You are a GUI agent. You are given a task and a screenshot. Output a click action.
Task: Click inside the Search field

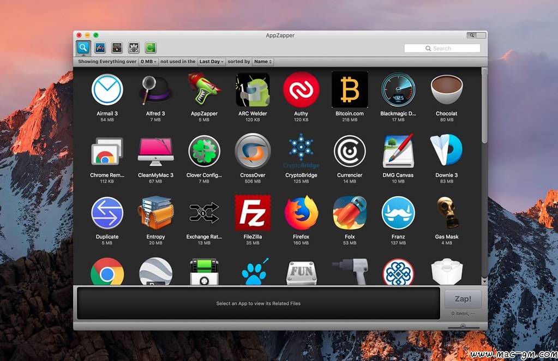tap(442, 49)
